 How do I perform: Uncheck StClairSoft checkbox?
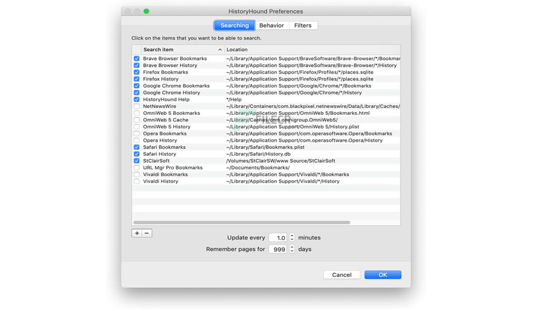137,161
